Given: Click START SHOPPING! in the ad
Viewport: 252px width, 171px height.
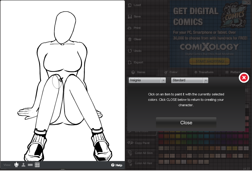Looking at the screenshot, I should [x=209, y=61].
